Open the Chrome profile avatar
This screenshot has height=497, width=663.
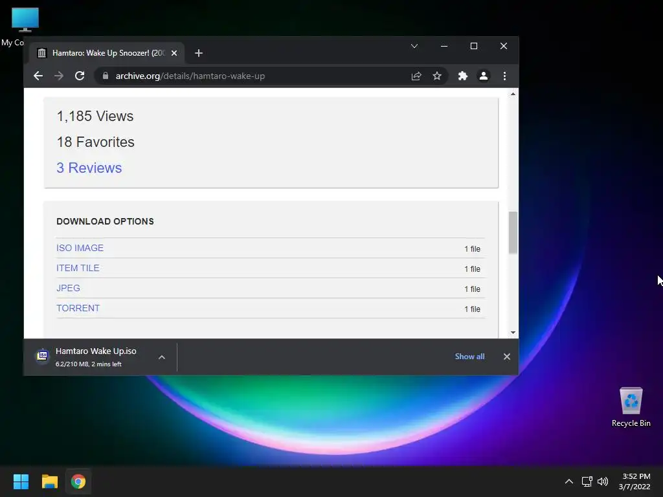(x=483, y=76)
